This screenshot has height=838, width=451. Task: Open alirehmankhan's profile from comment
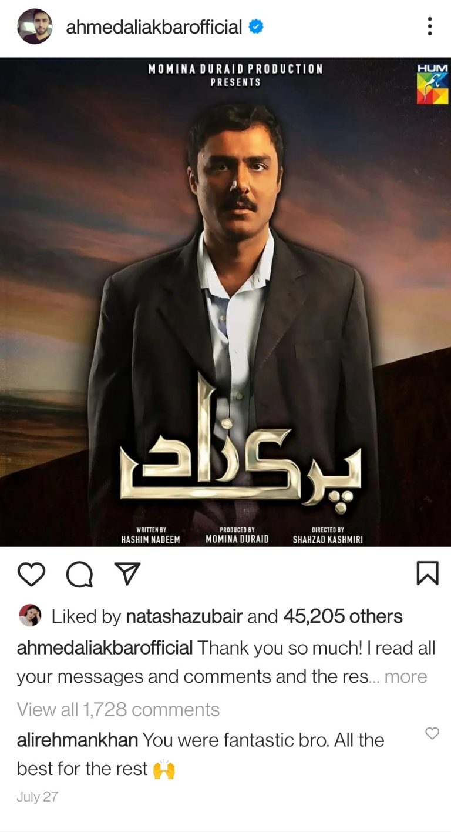(78, 740)
